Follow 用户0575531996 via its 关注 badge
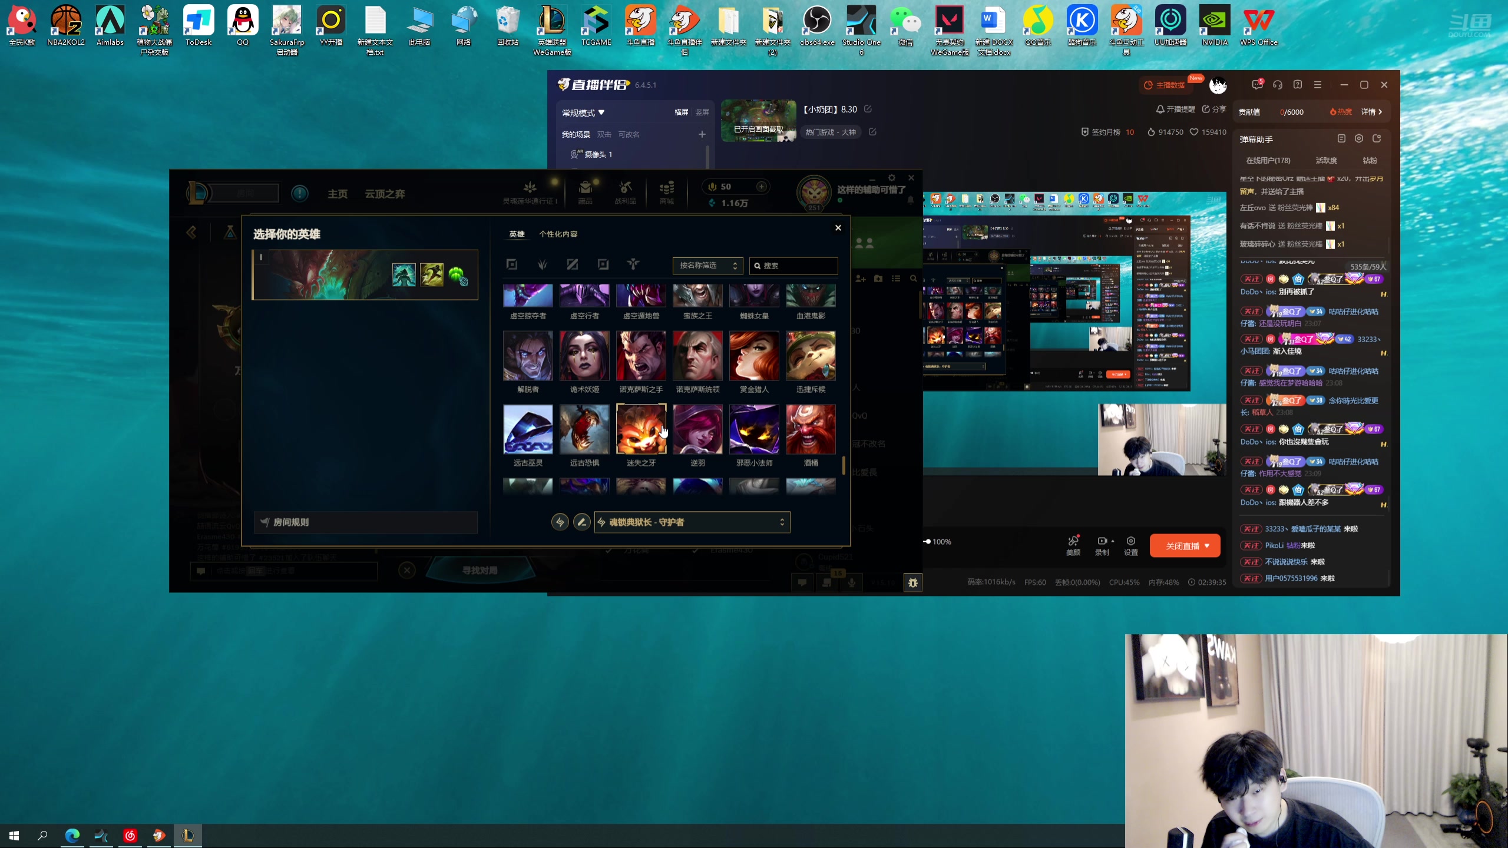This screenshot has width=1508, height=848. [x=1251, y=578]
